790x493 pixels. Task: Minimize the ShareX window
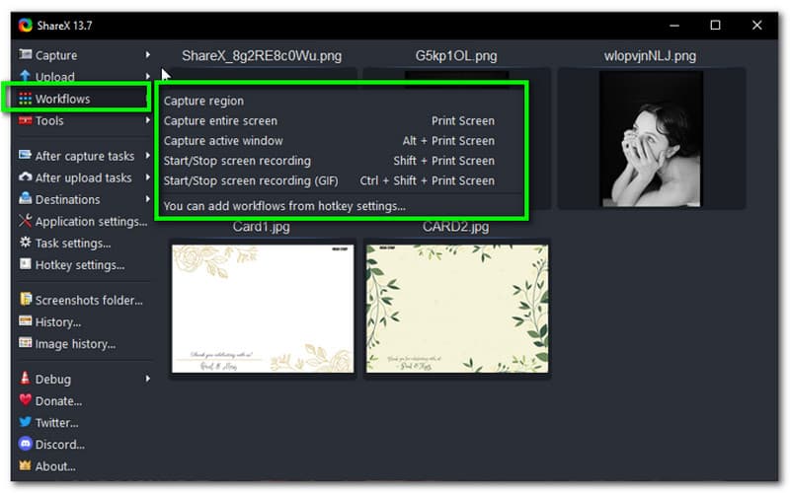674,26
